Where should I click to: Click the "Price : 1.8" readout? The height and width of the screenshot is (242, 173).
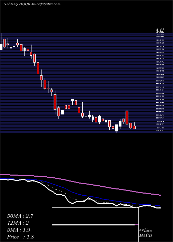coord(20,236)
